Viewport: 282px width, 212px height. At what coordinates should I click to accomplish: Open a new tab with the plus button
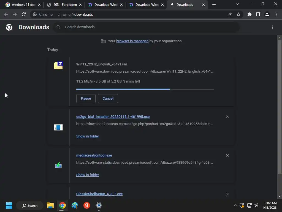[214, 5]
